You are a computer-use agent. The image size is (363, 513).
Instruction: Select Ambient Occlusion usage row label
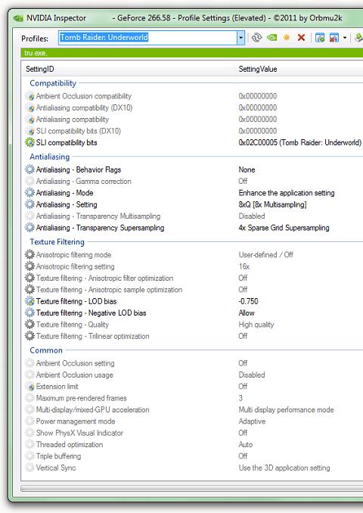click(75, 375)
